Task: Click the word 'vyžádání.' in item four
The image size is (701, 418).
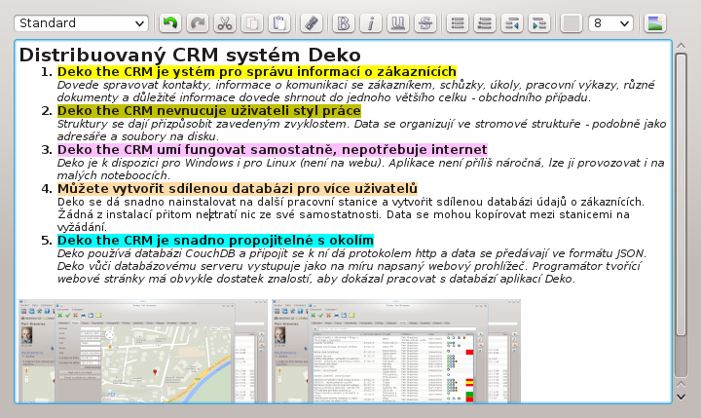Action: pos(82,227)
